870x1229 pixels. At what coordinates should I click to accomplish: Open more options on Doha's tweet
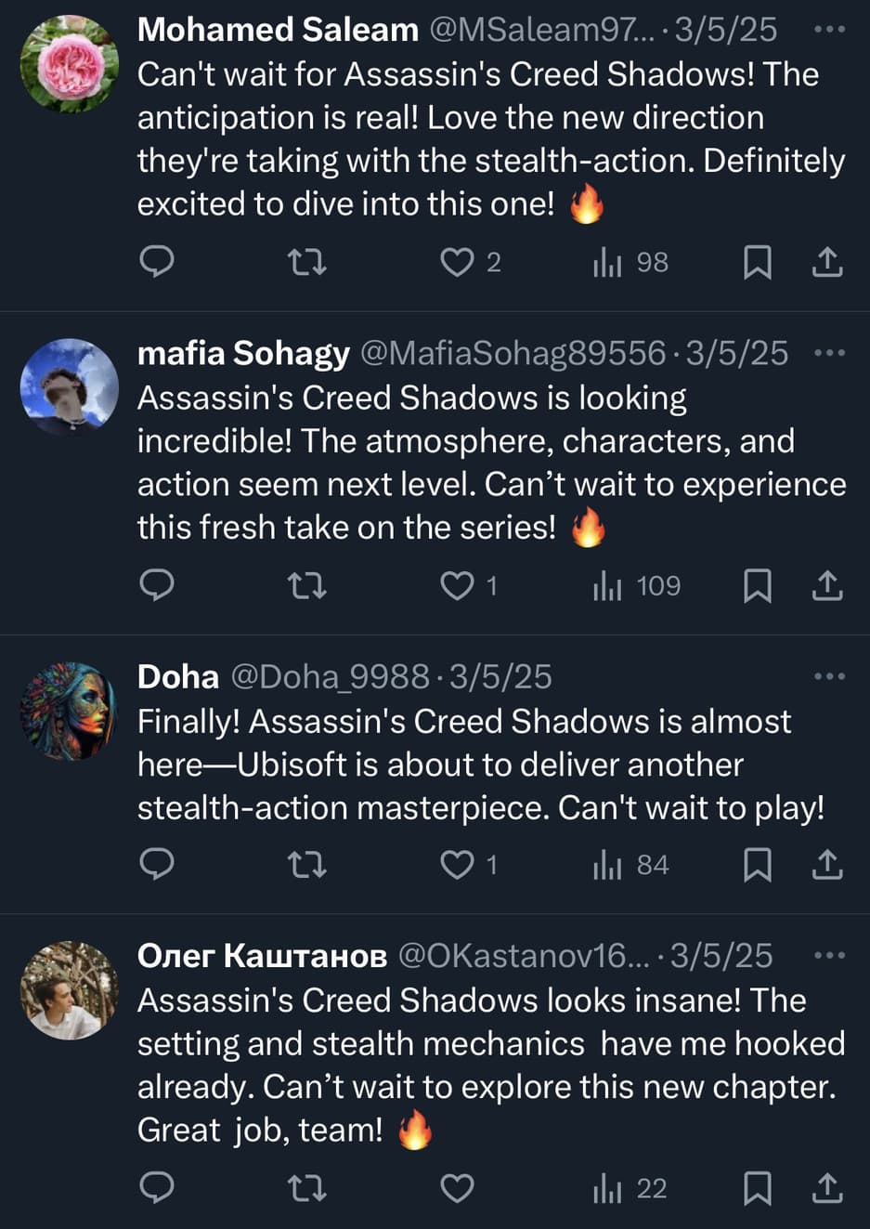pos(829,676)
